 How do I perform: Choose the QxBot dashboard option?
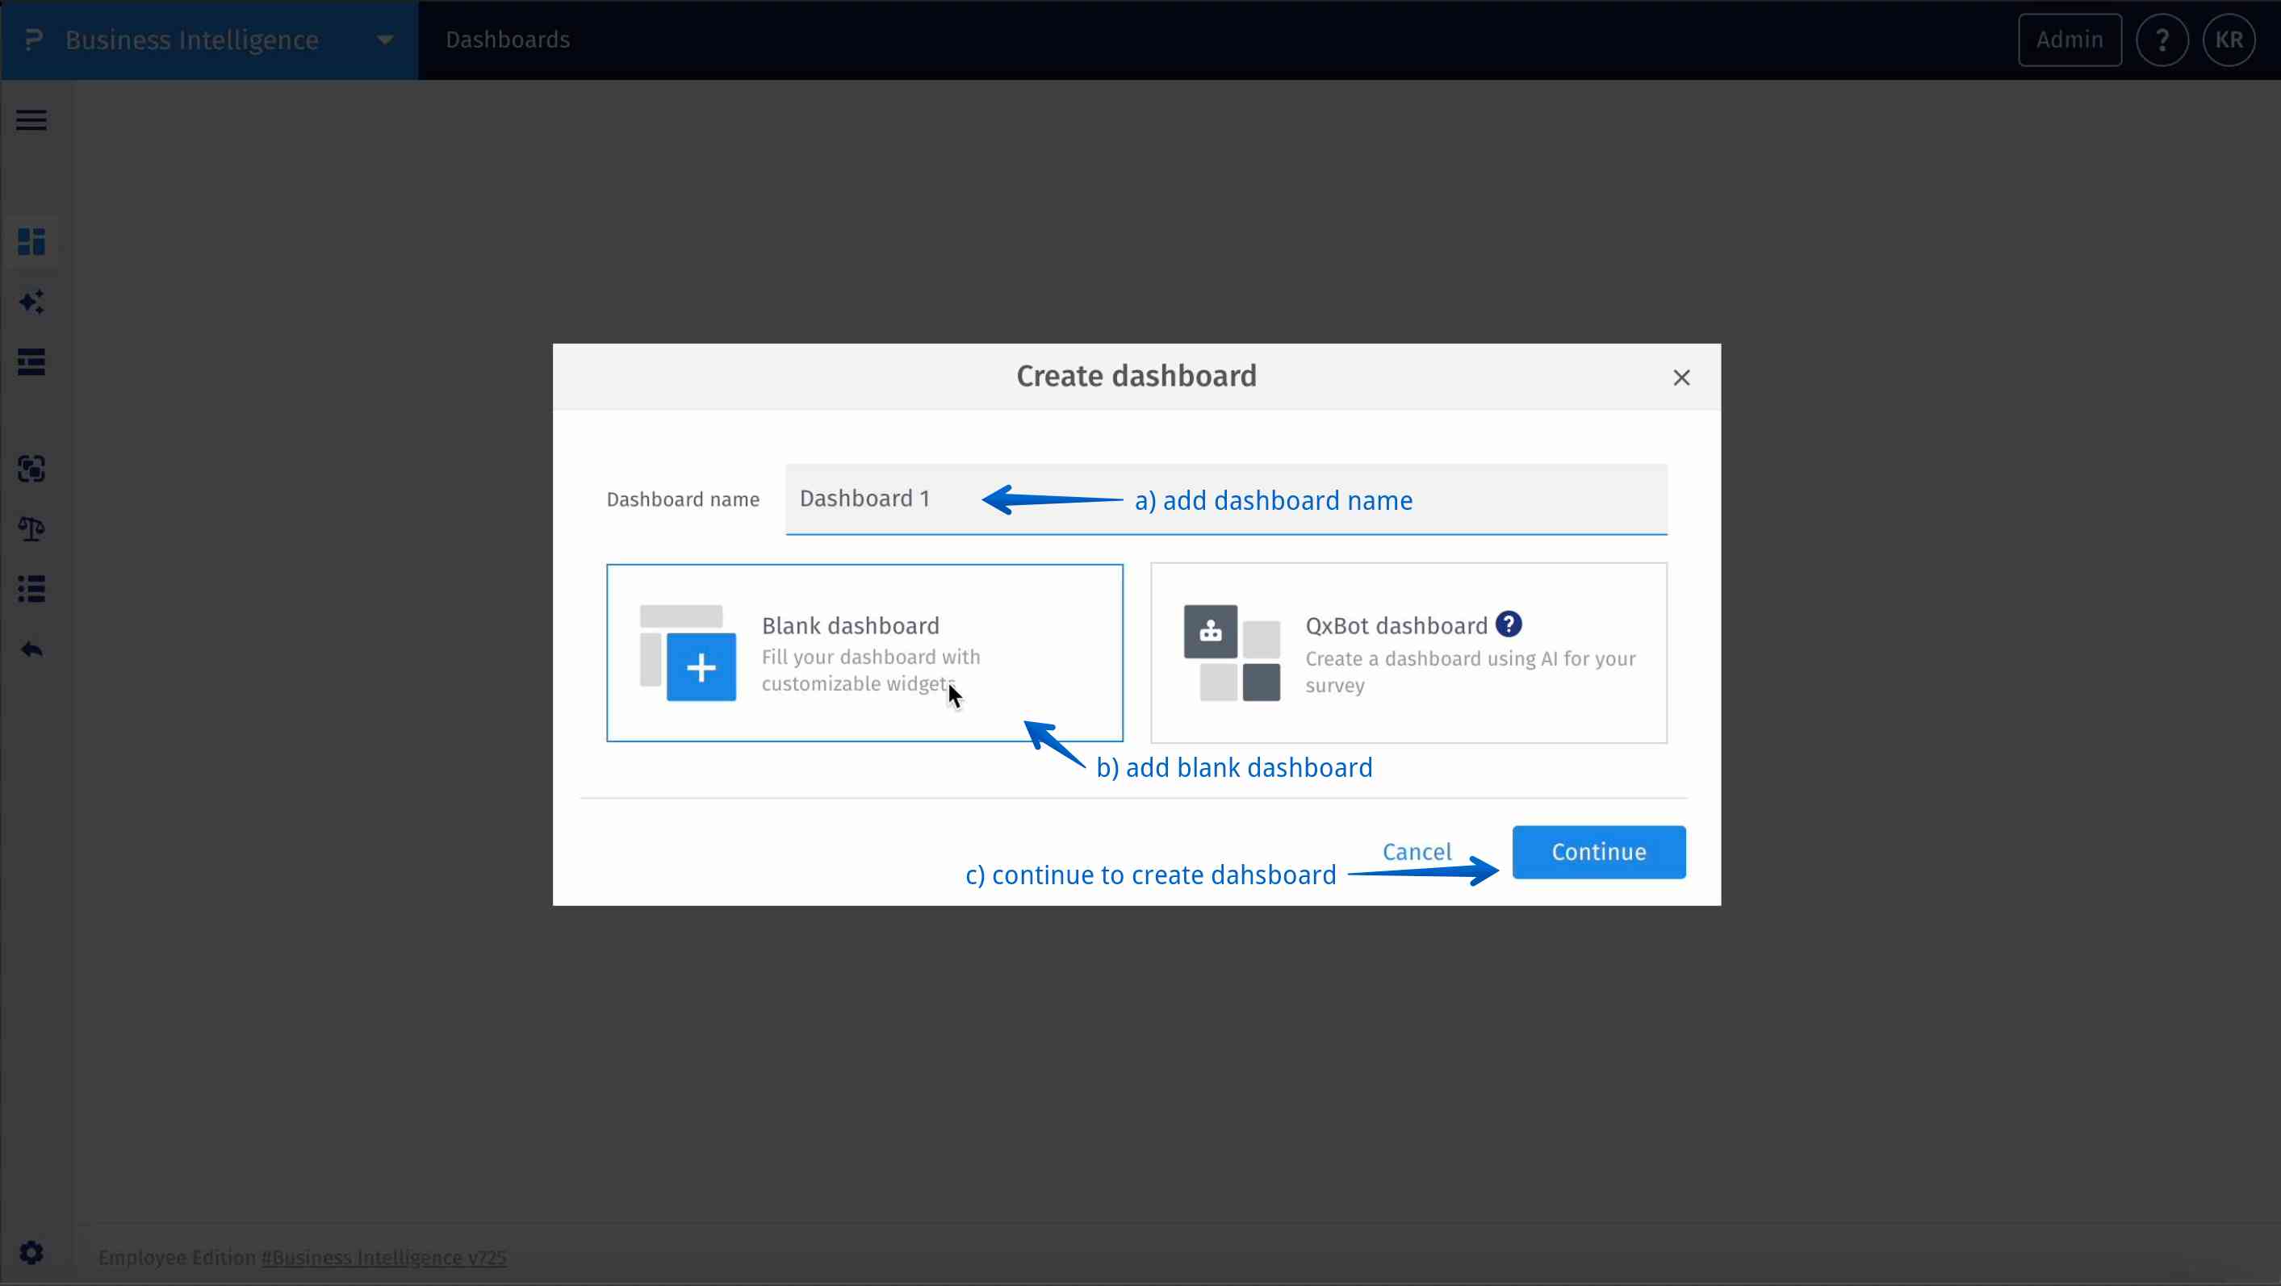tap(1408, 653)
